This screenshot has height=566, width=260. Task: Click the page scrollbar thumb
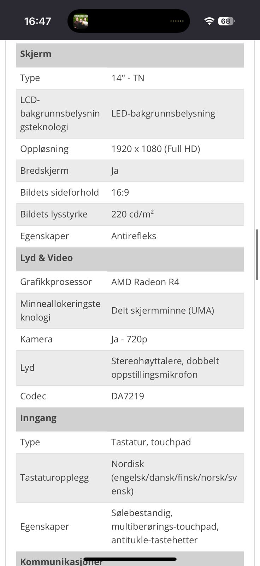(x=257, y=255)
